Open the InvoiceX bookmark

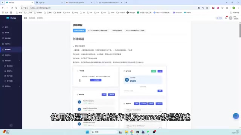[177, 12]
